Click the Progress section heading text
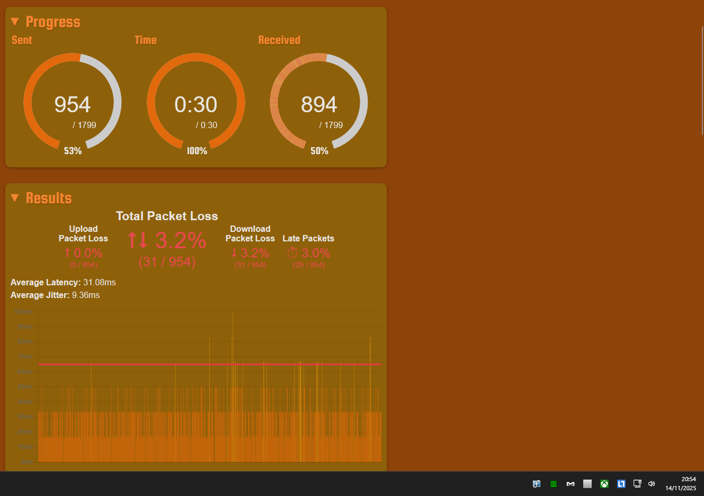Screen dimensions: 704x496 tap(53, 22)
